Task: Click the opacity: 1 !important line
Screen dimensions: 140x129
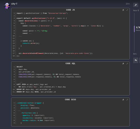Action: coord(34,115)
